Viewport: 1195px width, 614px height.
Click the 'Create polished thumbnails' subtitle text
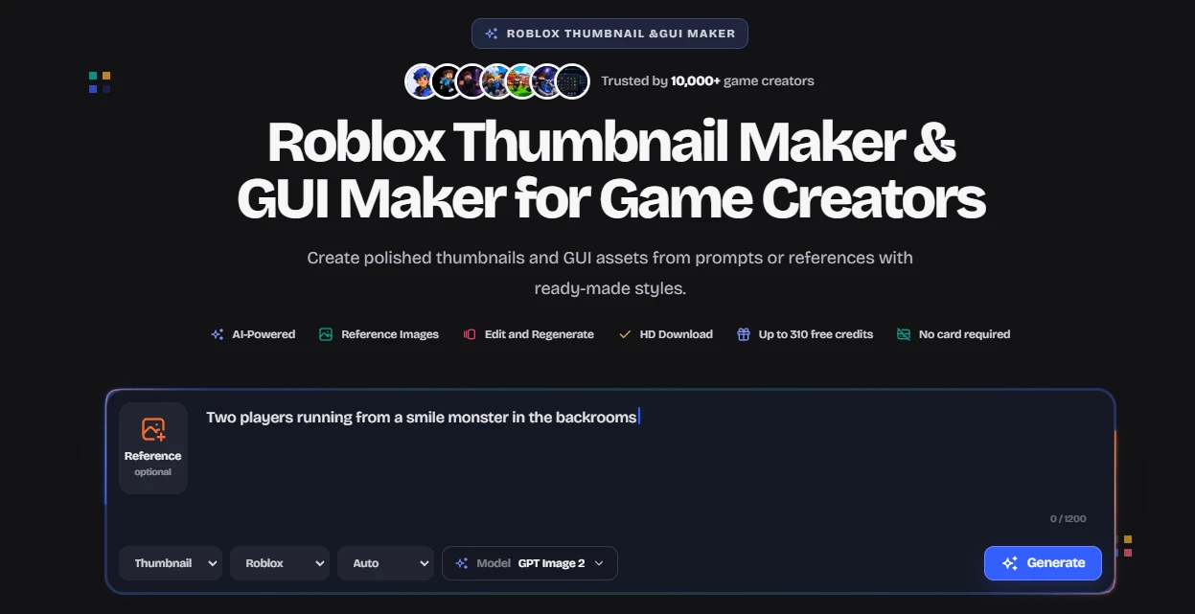point(609,273)
